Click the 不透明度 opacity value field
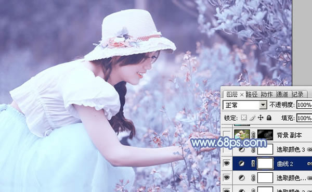This screenshot has height=192, width=312. 304,105
